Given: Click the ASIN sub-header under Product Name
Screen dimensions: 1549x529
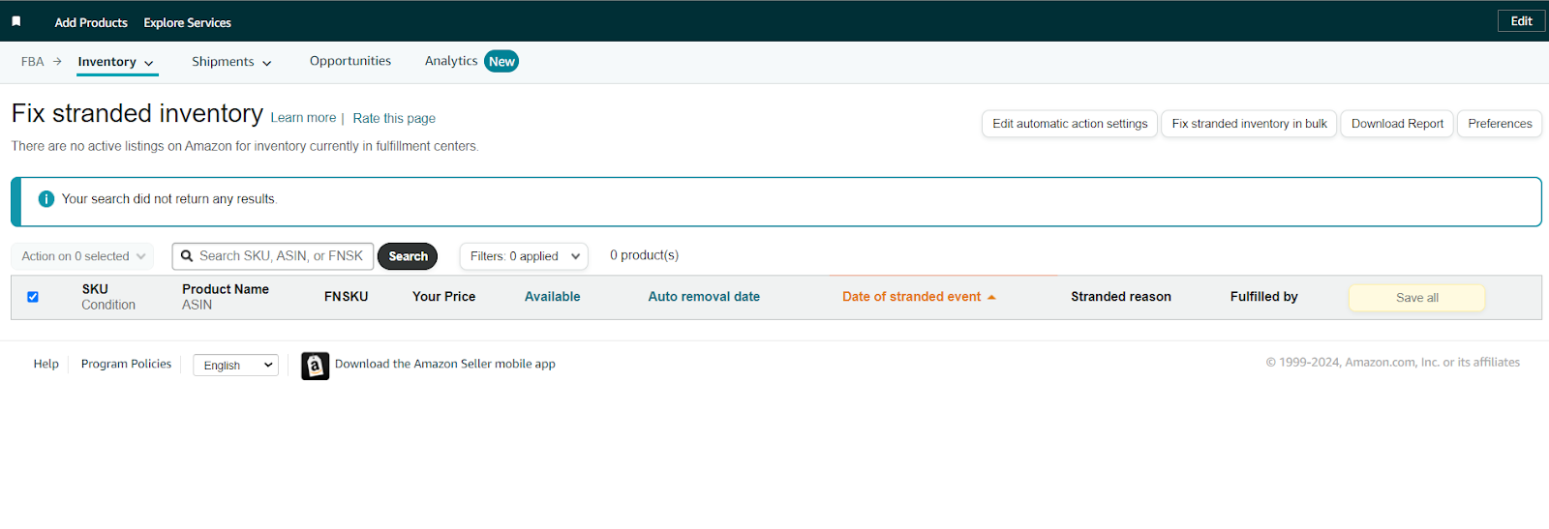Looking at the screenshot, I should coord(197,305).
